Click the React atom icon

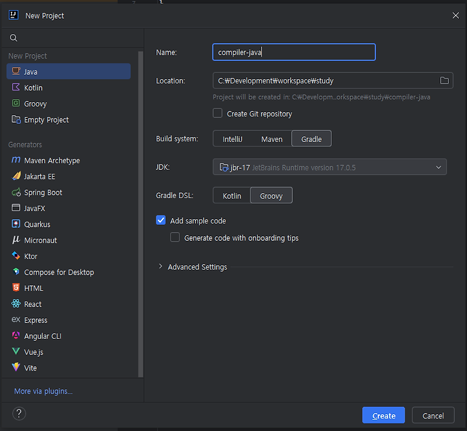tap(16, 303)
